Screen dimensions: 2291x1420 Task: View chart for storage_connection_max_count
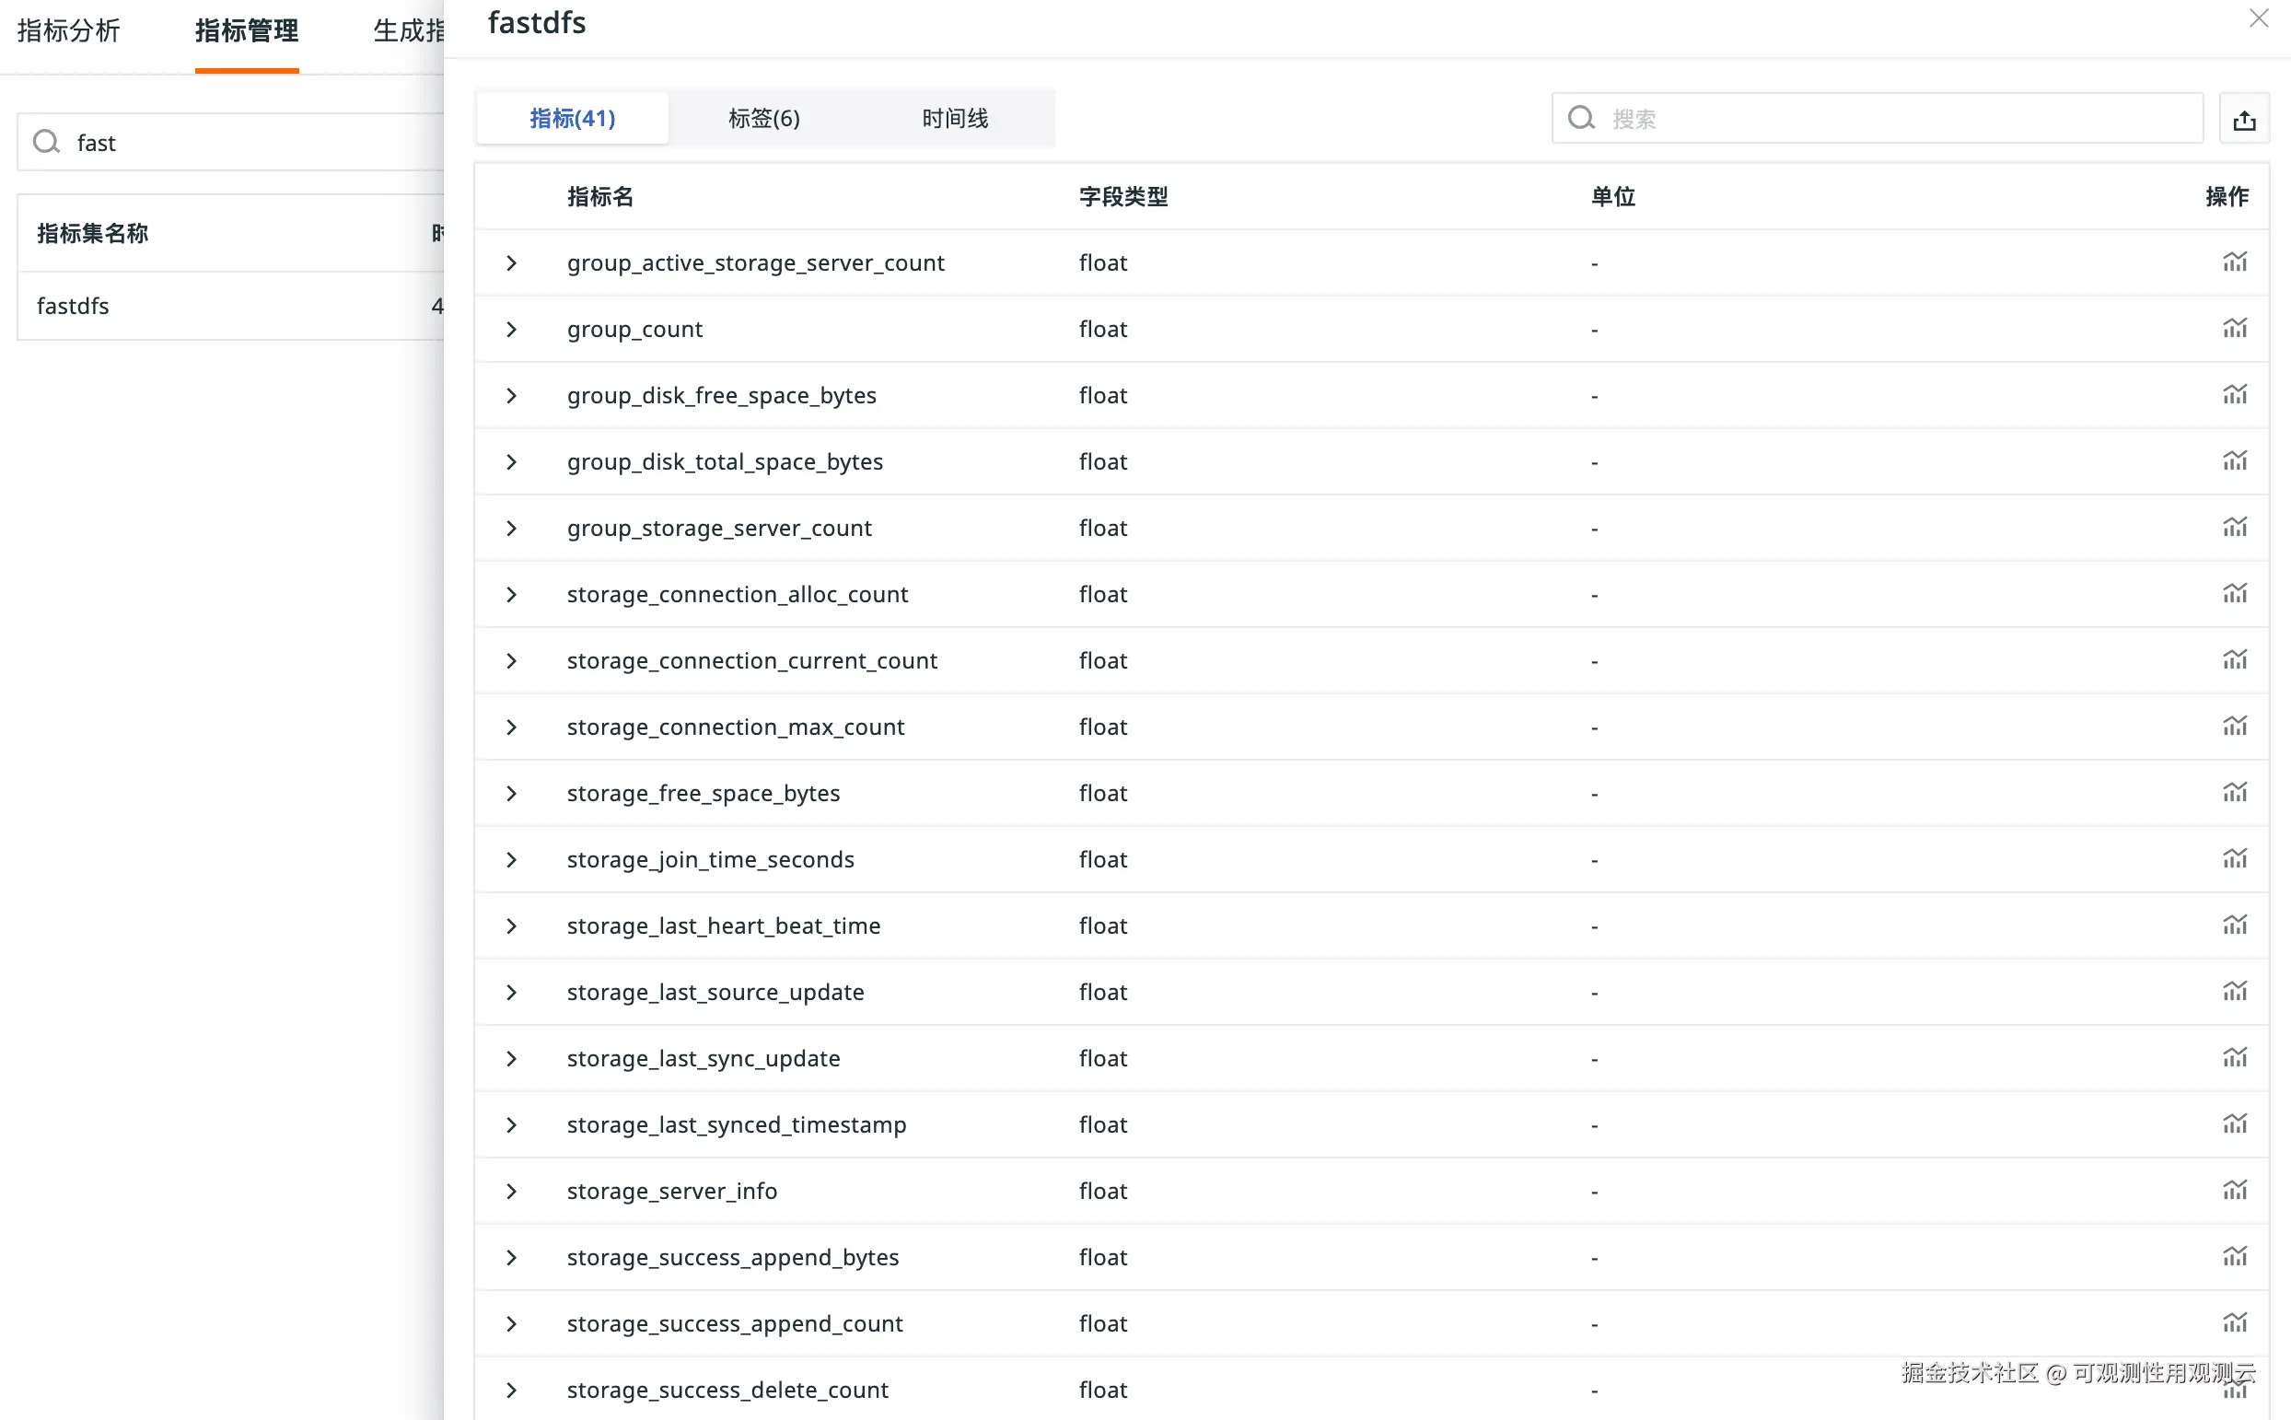coord(2234,727)
